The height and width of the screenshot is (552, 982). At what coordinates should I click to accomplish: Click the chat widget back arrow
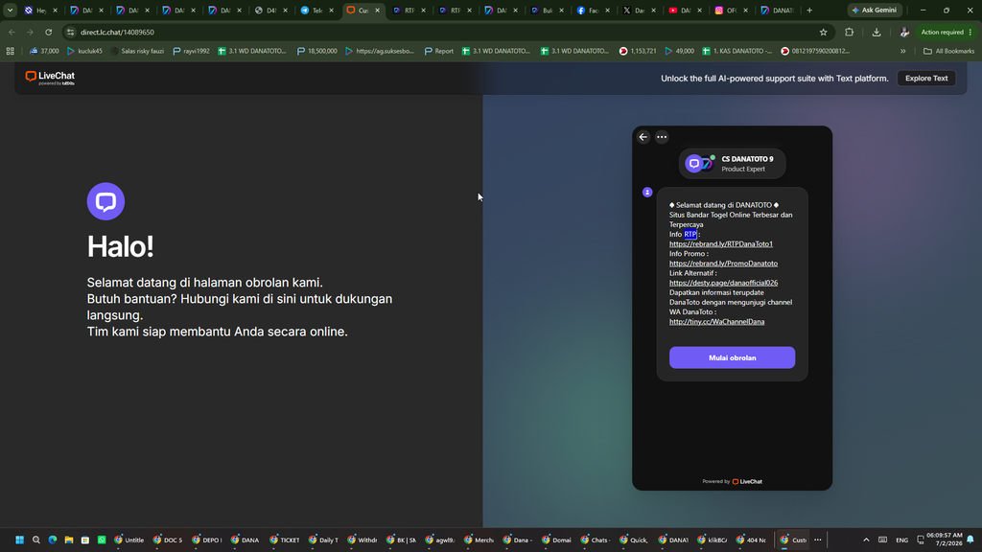coord(643,136)
